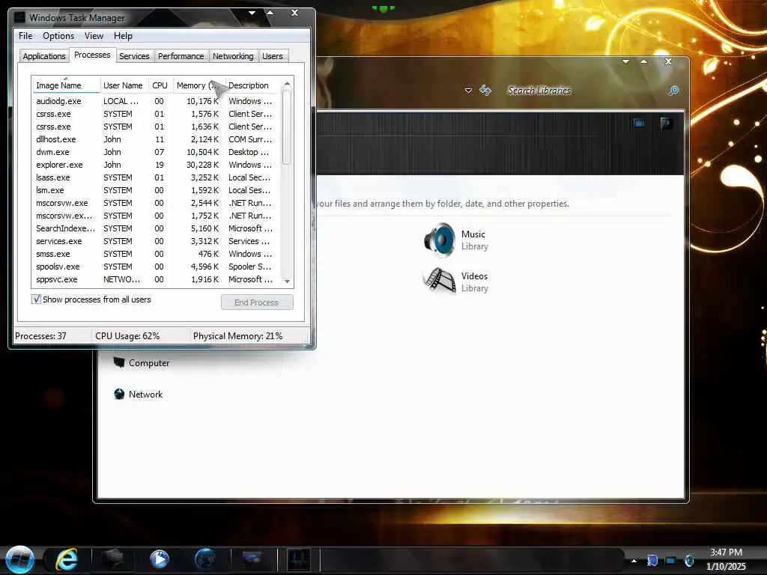Select the smss.exe process row
767x575 pixels.
(x=157, y=254)
